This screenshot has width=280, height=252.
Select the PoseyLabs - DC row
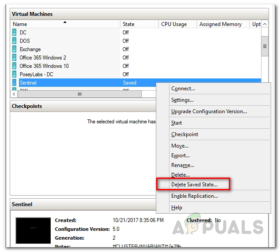click(136, 74)
